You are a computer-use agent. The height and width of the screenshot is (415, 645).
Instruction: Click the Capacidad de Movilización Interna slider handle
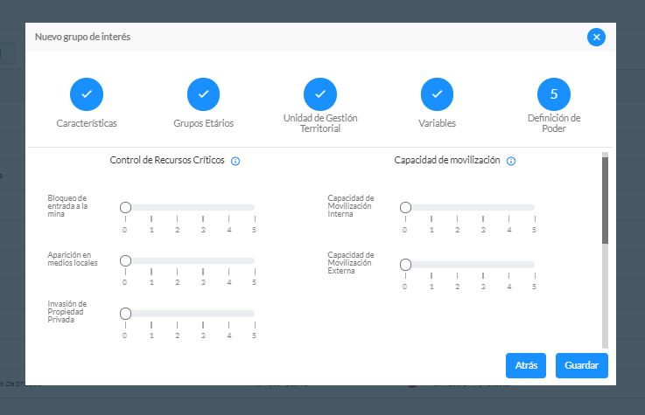click(x=405, y=207)
